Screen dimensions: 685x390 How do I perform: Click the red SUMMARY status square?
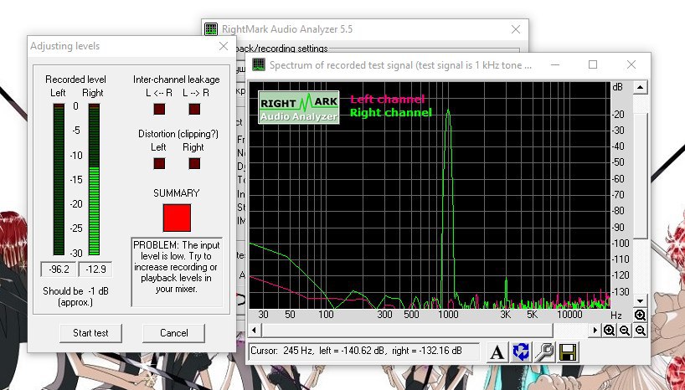click(x=177, y=218)
